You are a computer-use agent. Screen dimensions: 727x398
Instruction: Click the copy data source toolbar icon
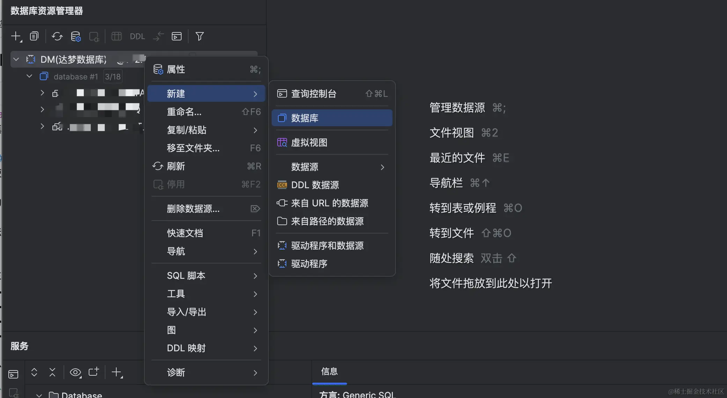pyautogui.click(x=34, y=36)
